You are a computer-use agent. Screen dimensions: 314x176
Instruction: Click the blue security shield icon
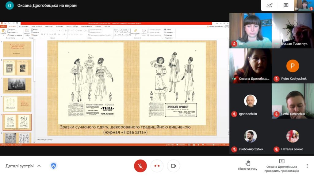point(53,166)
